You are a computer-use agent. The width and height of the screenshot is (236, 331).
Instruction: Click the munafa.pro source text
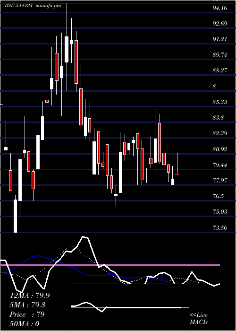[x=49, y=6]
